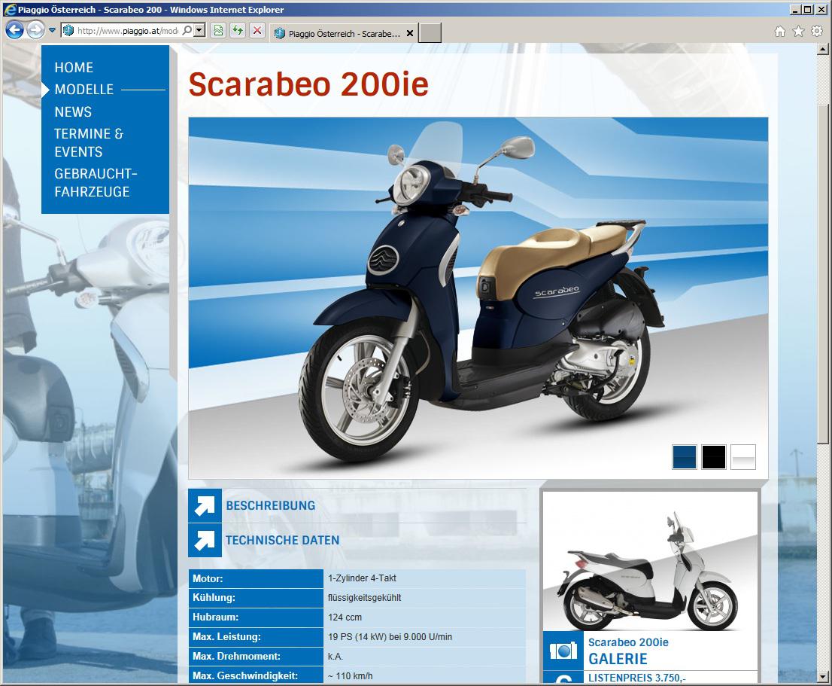Open the GEBRAUCHTFAHRZEUGE menu item
The width and height of the screenshot is (832, 686).
(96, 183)
